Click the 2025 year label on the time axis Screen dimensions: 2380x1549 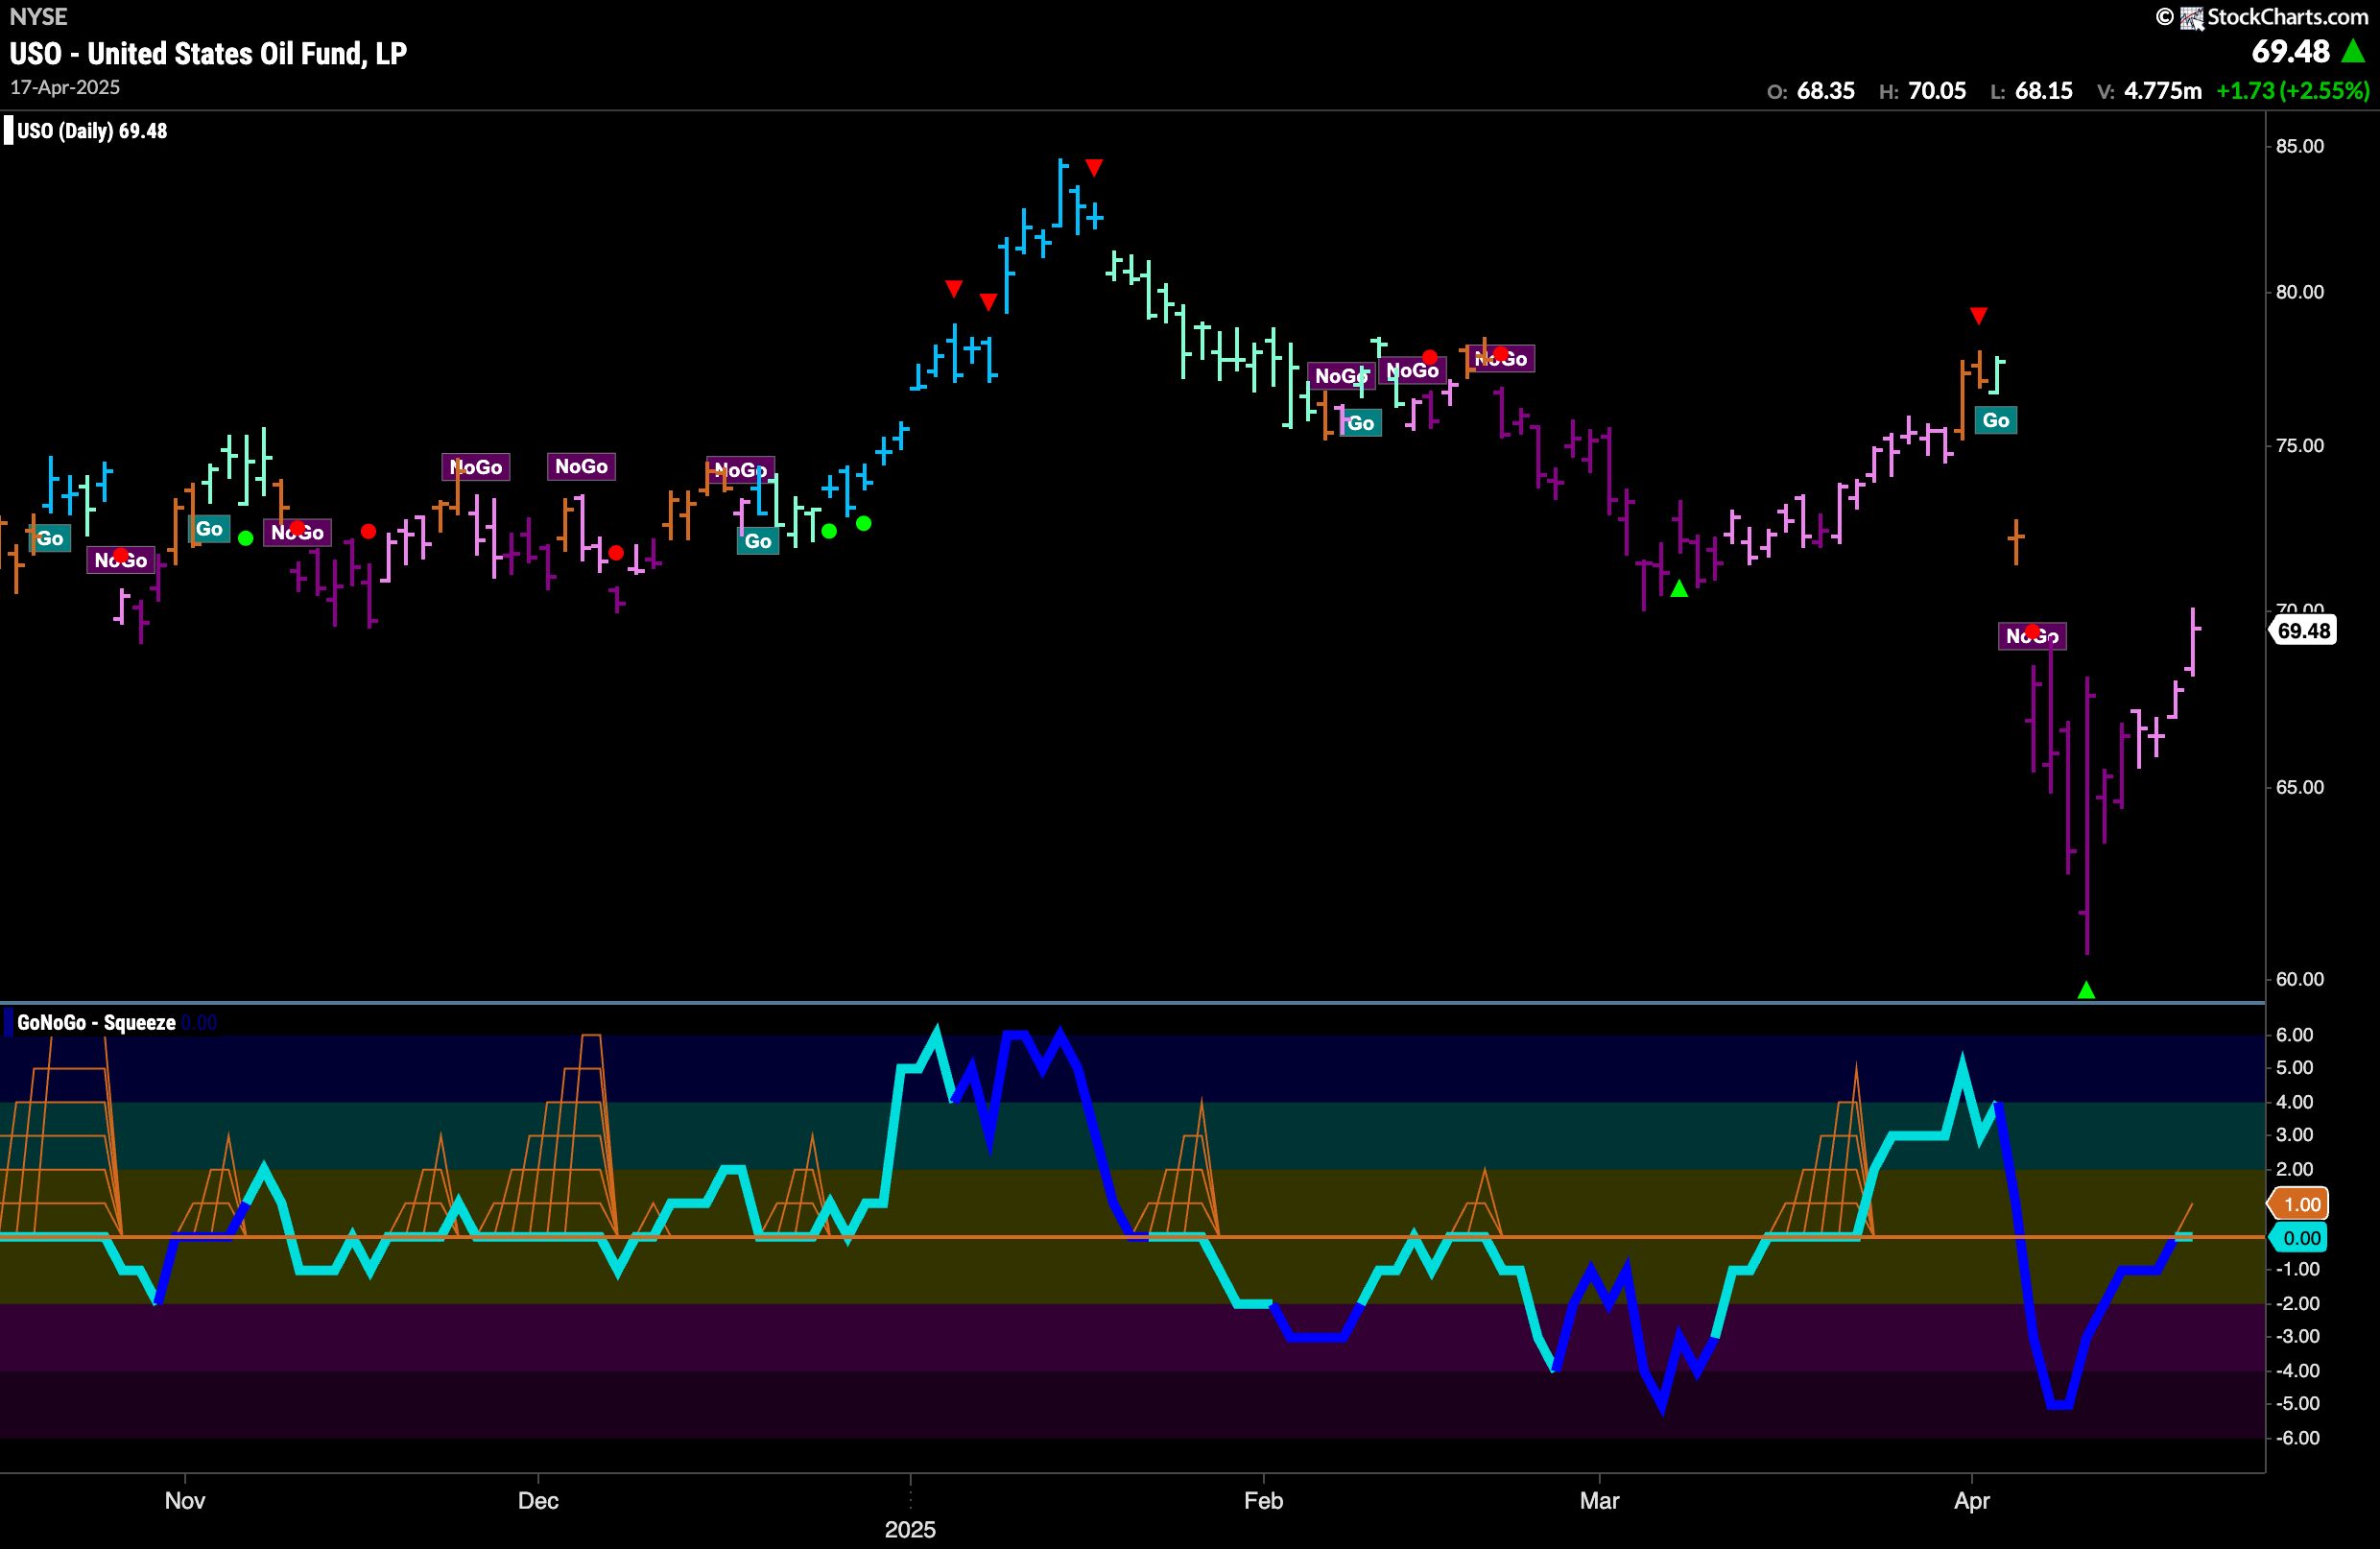[910, 1530]
